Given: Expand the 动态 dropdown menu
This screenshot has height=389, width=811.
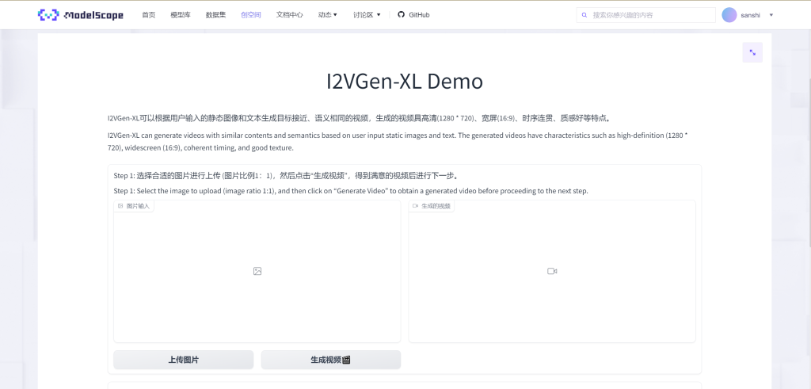Looking at the screenshot, I should tap(328, 15).
